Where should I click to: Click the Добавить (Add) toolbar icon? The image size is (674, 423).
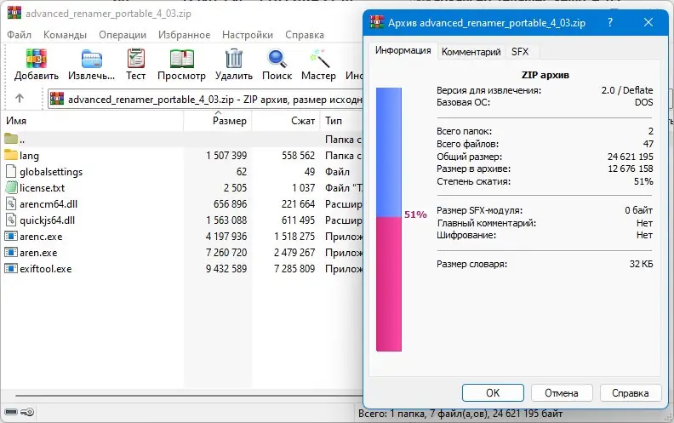click(36, 58)
